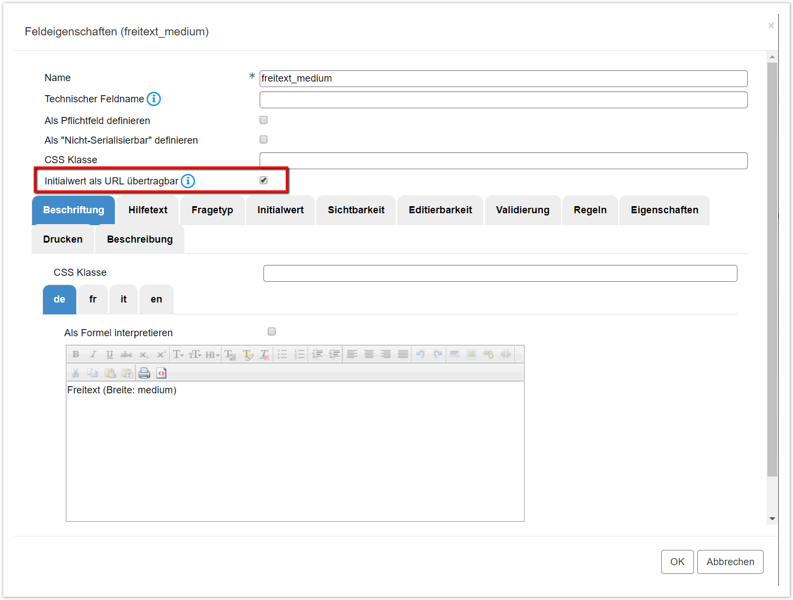
Task: Open the font name dropdown
Action: pyautogui.click(x=179, y=354)
